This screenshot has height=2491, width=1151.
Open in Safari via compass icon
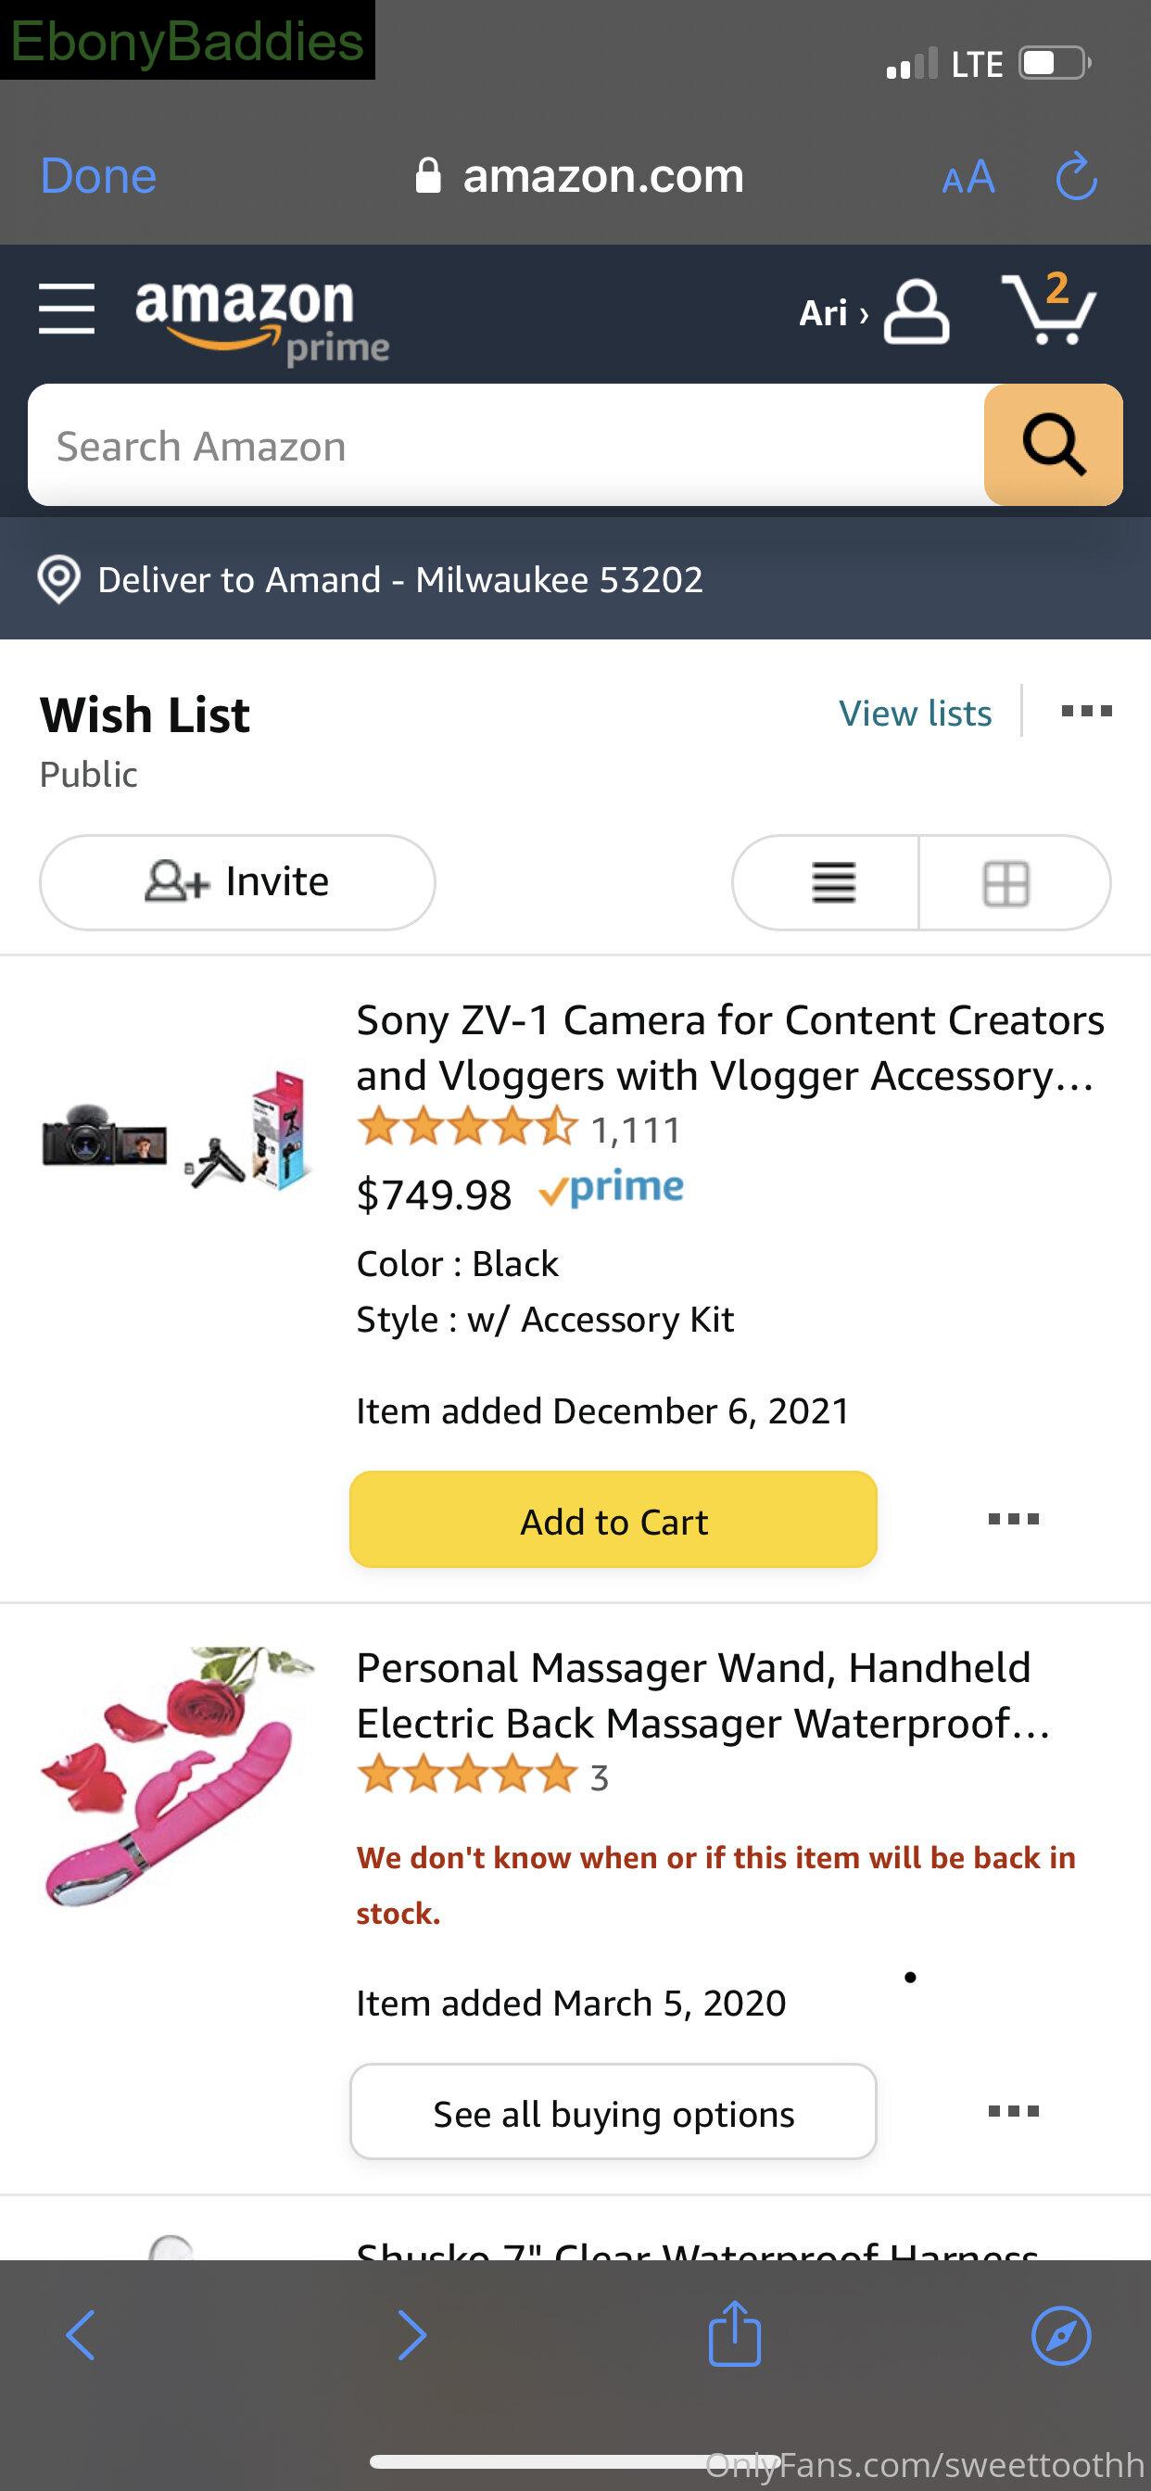click(1061, 2335)
